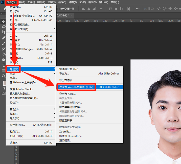Click the 3D slide mode icon
The height and width of the screenshot is (164, 181).
(x=176, y=9)
